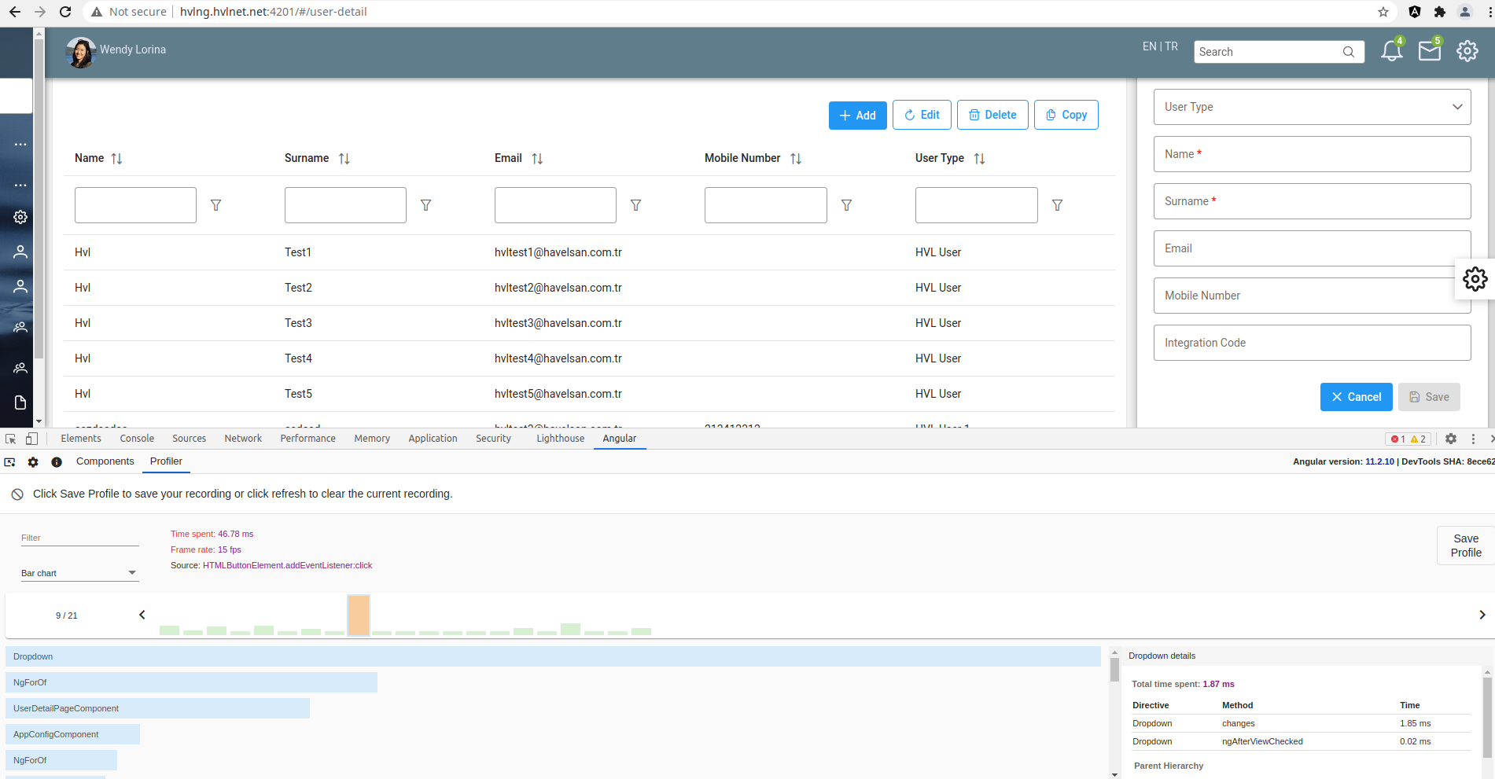Toggle the DevTools device toolbar icon
This screenshot has width=1495, height=779.
click(31, 439)
